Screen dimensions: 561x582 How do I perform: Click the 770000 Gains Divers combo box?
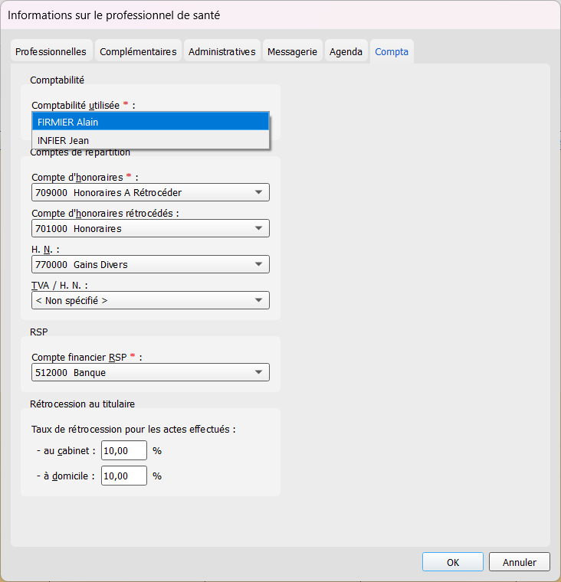[x=150, y=264]
